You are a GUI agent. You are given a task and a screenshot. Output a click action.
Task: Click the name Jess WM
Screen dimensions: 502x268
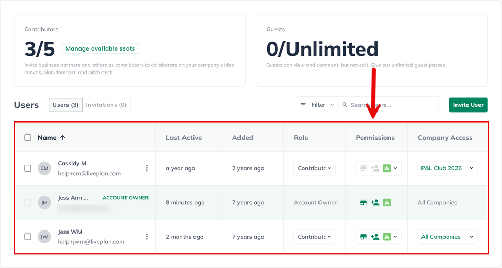tap(70, 232)
